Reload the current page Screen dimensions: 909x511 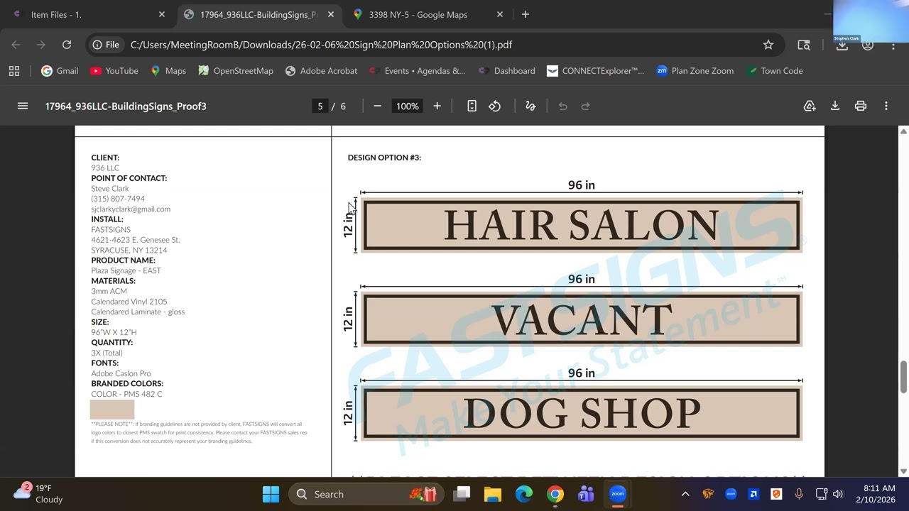67,45
